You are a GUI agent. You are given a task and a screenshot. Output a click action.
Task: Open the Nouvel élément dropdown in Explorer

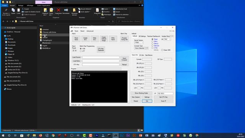click(85, 9)
